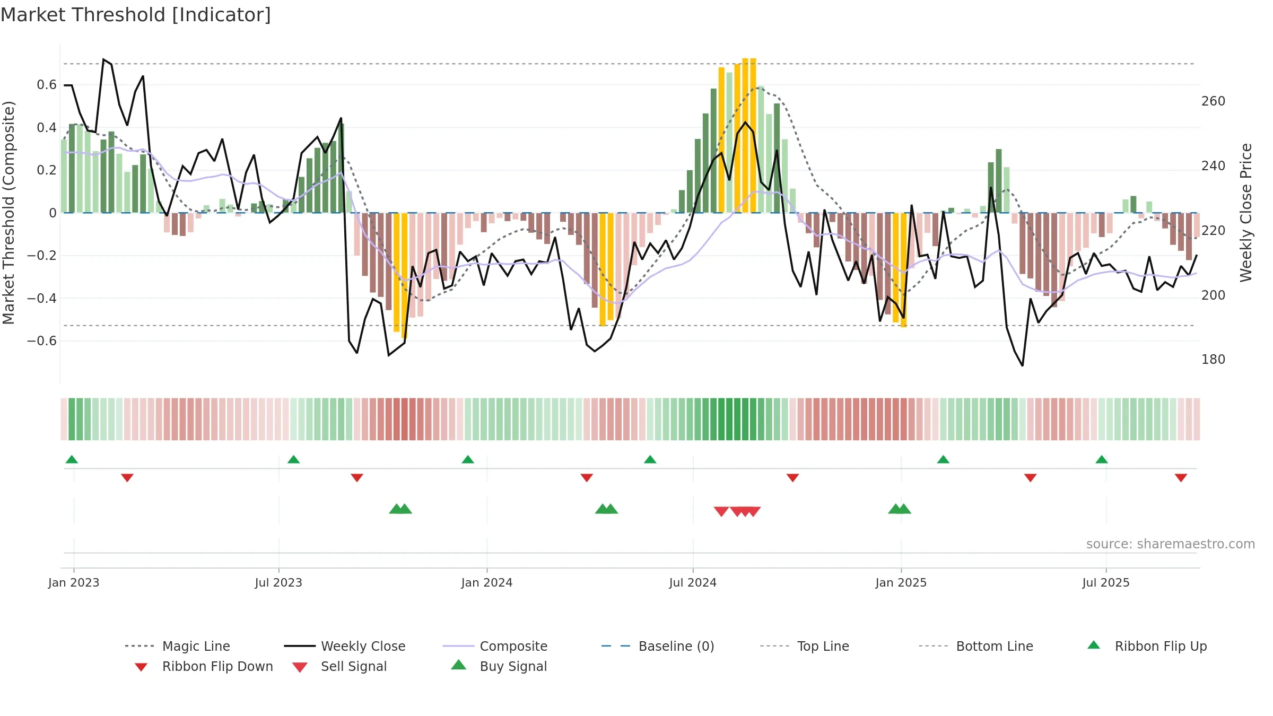Click the Ribbon Flip Down marker in spring 2024
1273x716 pixels.
(x=587, y=478)
